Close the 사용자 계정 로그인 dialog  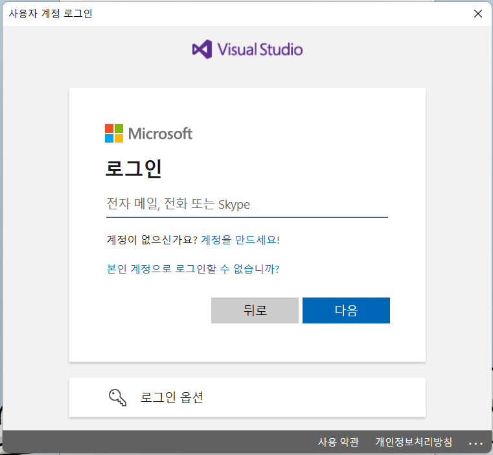(478, 14)
